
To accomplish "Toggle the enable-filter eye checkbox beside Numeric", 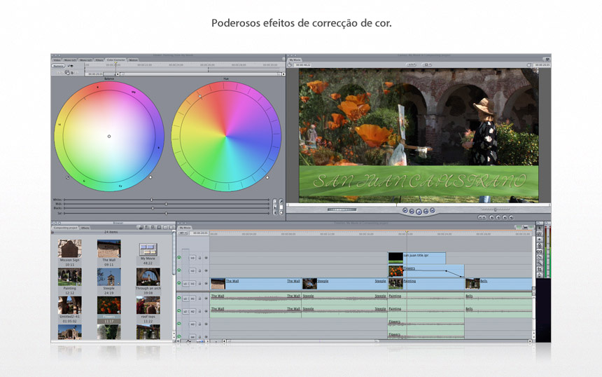I will 70,66.
